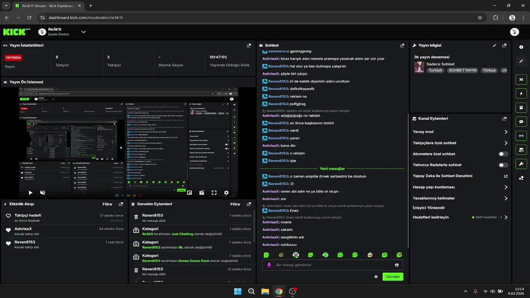
Task: Select the camera widget icon in sidebar
Action: click(521, 150)
